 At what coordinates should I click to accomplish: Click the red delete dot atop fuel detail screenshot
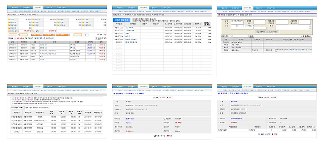point(167,98)
